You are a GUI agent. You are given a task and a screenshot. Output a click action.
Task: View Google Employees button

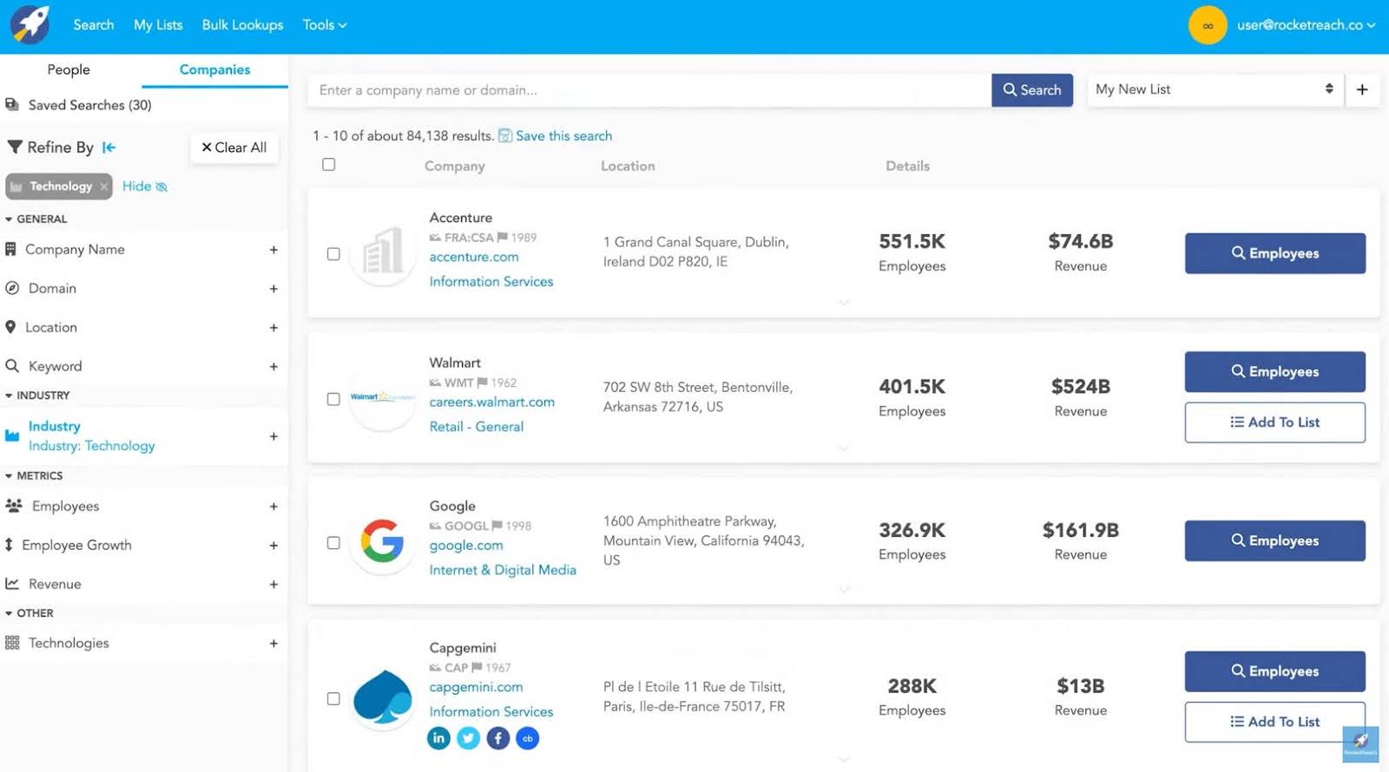point(1274,540)
